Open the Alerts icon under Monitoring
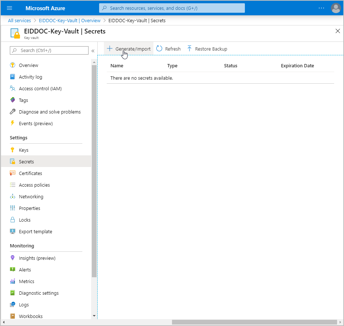This screenshot has width=344, height=326. [x=13, y=270]
